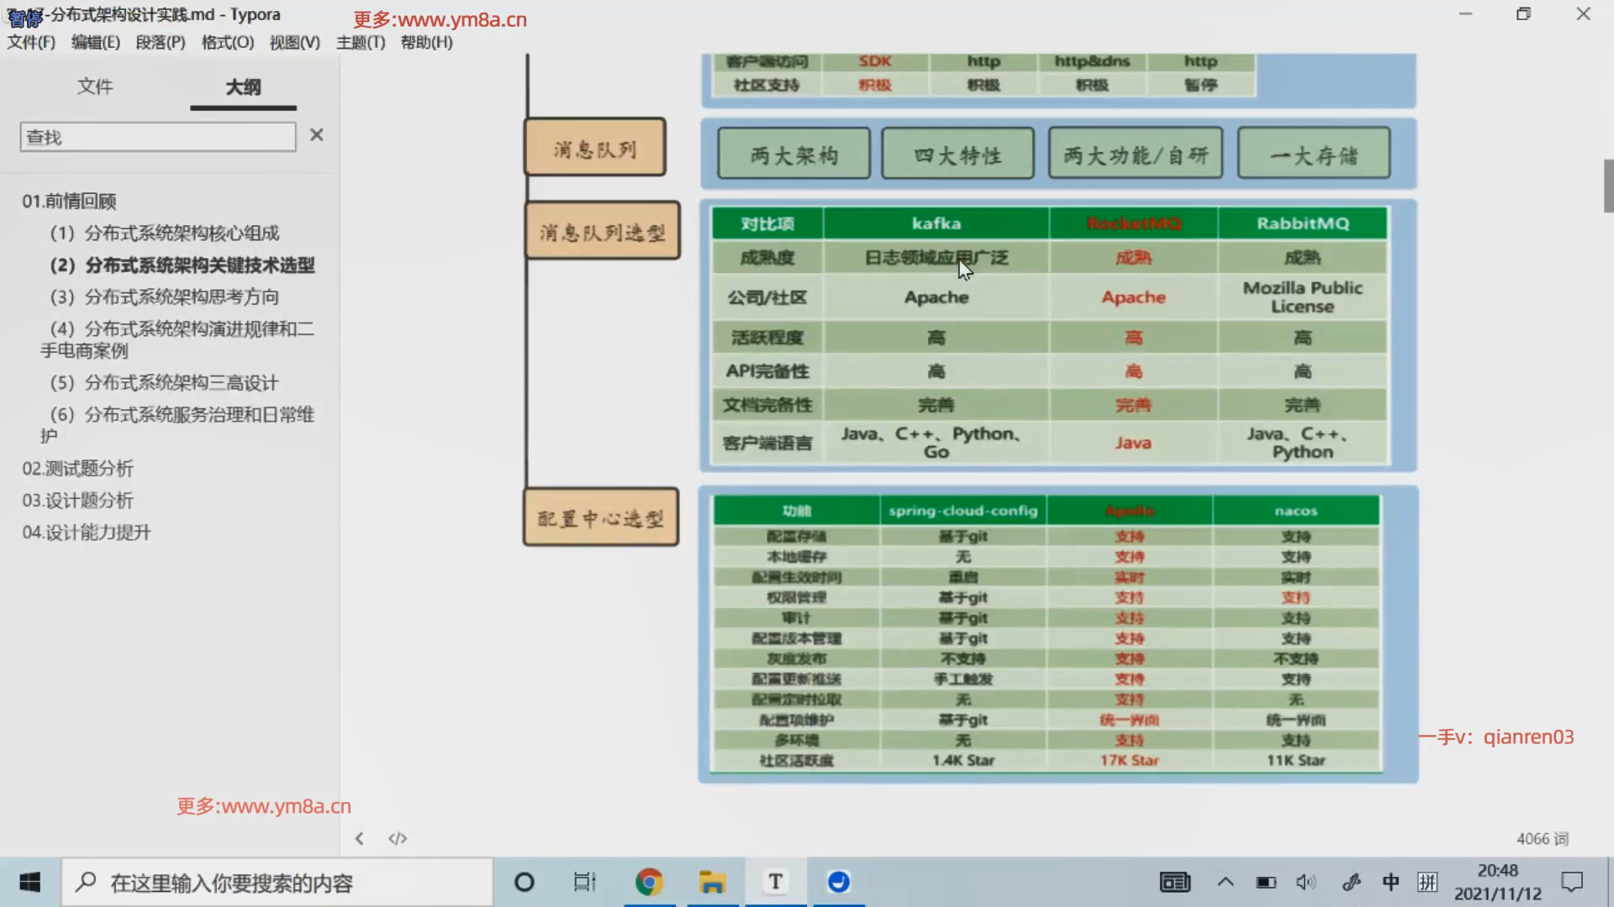This screenshot has width=1614, height=907.
Task: Toggle source code mode icon
Action: coord(398,838)
